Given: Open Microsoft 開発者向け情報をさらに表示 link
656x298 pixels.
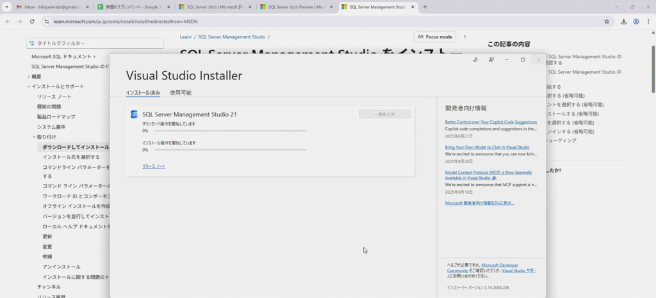Looking at the screenshot, I should (x=479, y=203).
